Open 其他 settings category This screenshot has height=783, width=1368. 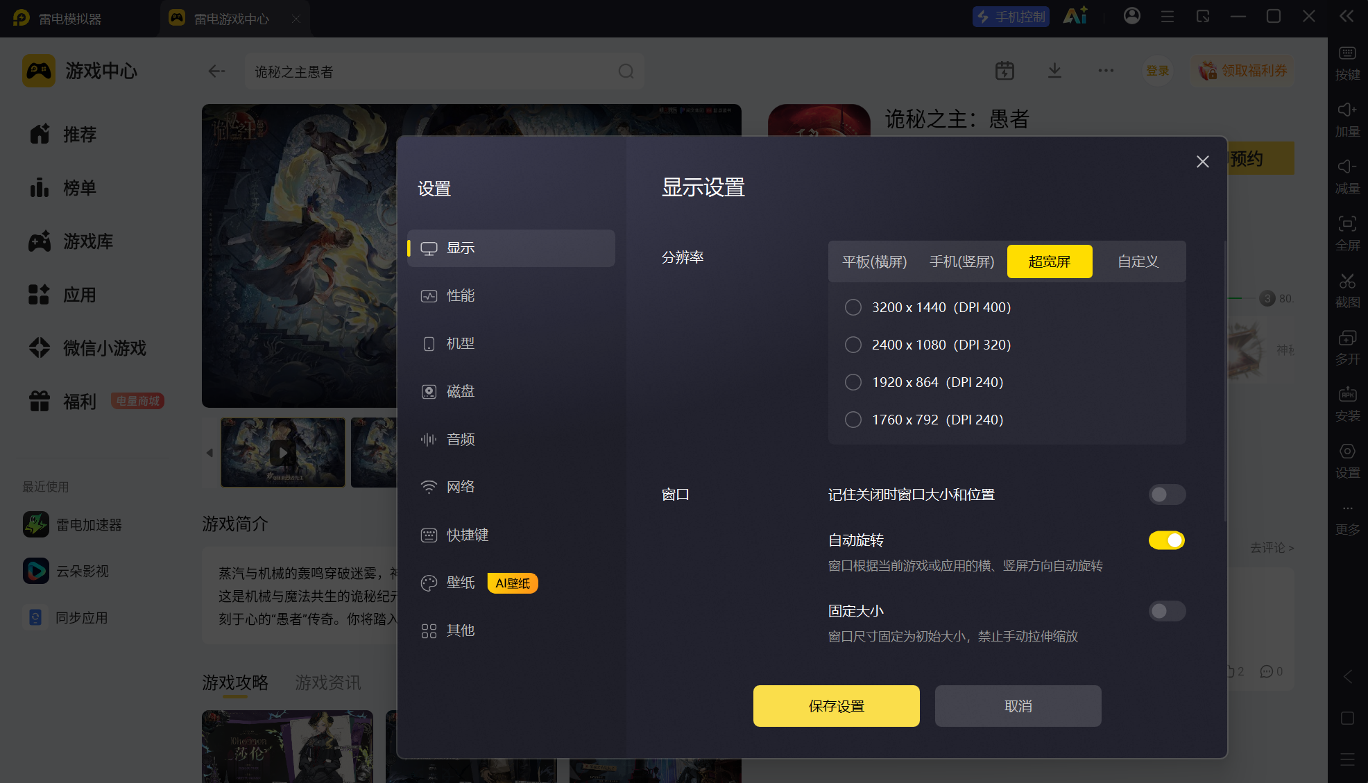(x=511, y=631)
